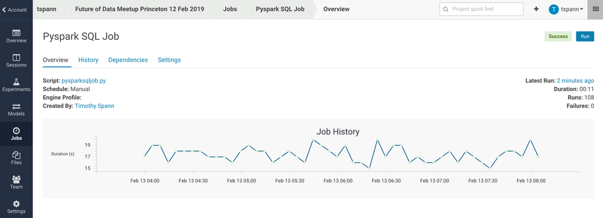The height and width of the screenshot is (218, 603).
Task: Click the 19 value on duration axis
Action: (88, 145)
